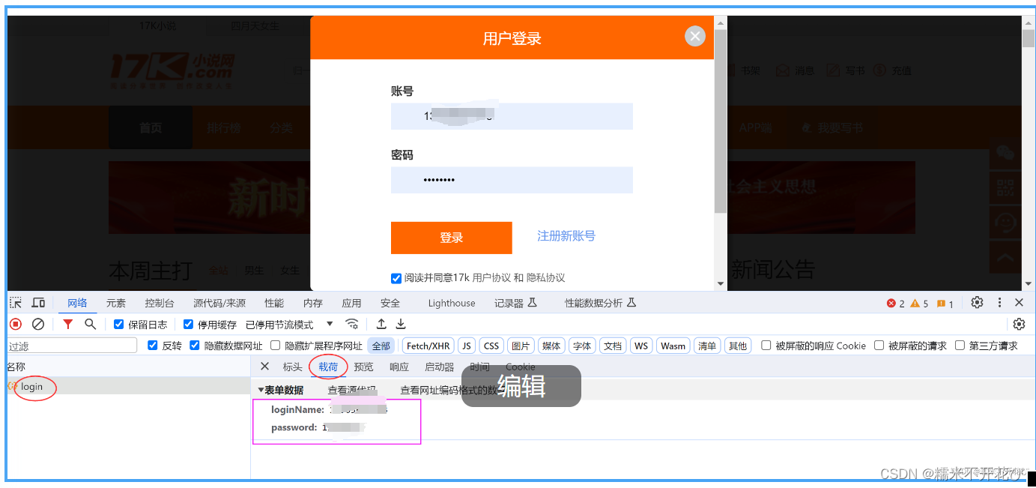Toggle the device toolbar icon
The image size is (1036, 488).
click(x=38, y=302)
